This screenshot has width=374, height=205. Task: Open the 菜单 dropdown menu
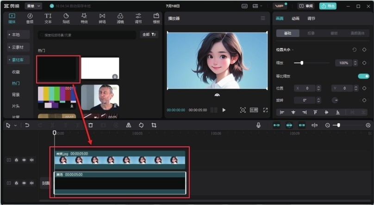pos(33,6)
